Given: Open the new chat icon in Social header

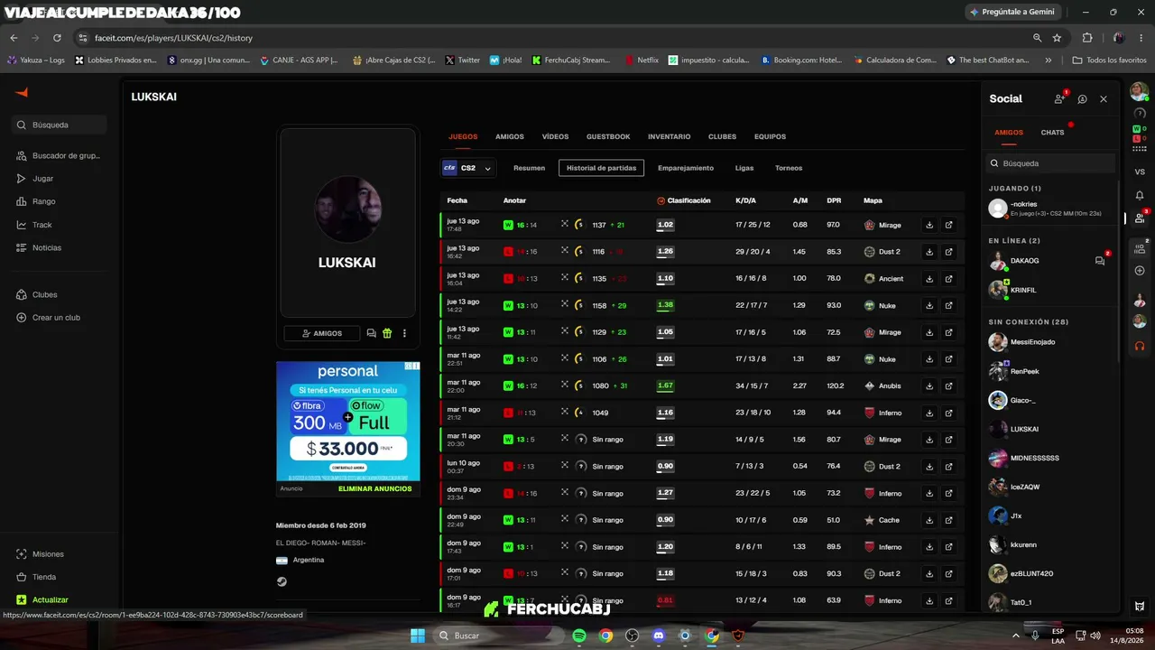Looking at the screenshot, I should tap(1082, 99).
